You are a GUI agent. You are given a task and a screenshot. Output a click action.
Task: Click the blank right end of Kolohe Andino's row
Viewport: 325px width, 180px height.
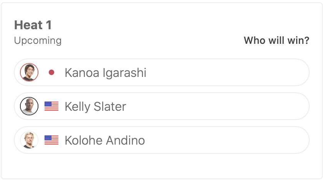pyautogui.click(x=284, y=140)
